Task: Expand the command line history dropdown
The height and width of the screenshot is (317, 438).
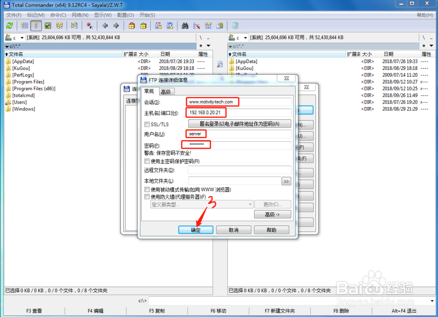Action: (432, 301)
